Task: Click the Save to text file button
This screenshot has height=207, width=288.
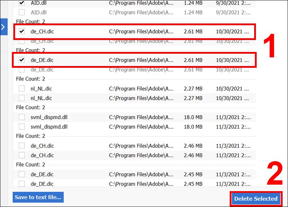Action: click(x=38, y=197)
